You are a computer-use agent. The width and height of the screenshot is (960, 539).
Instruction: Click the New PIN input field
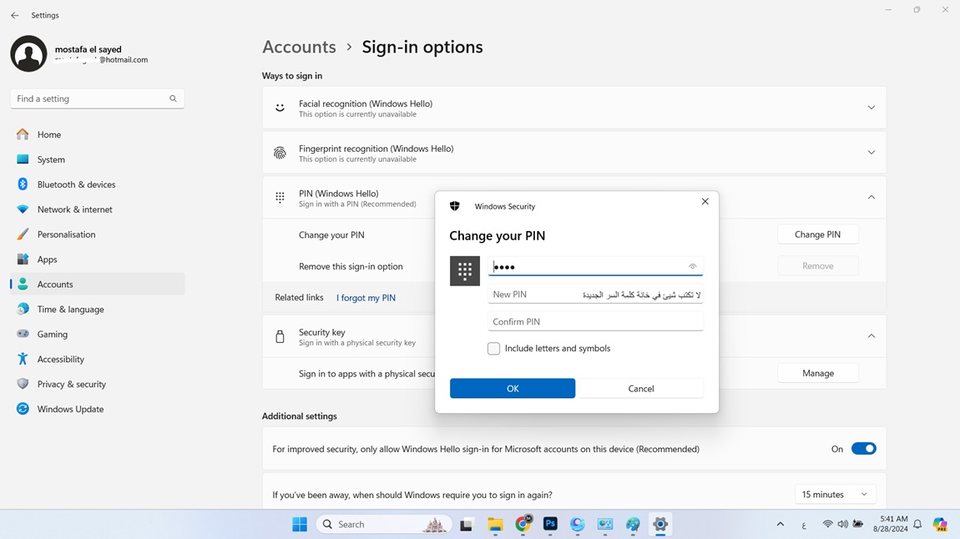click(x=534, y=295)
